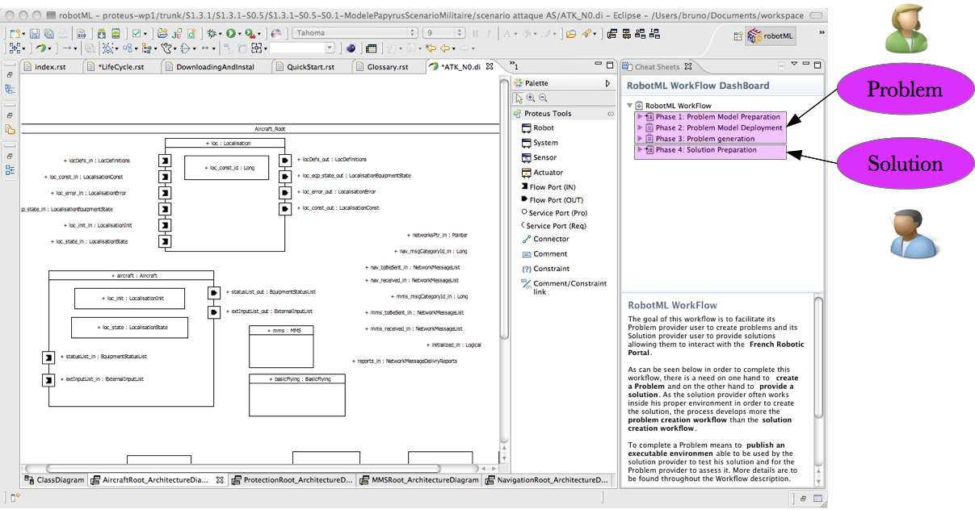This screenshot has width=975, height=510.
Task: Open the DownloadingAndInstal editor tab
Action: 215,67
